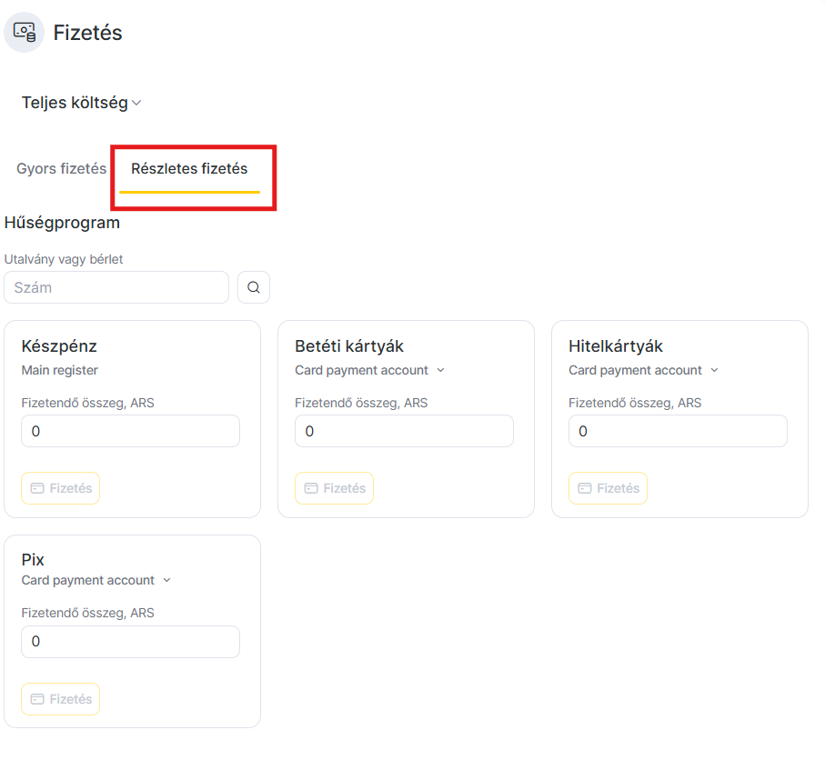Open Betéti kártyák card payment account dropdown
This screenshot has height=780, width=825.
pyautogui.click(x=440, y=370)
